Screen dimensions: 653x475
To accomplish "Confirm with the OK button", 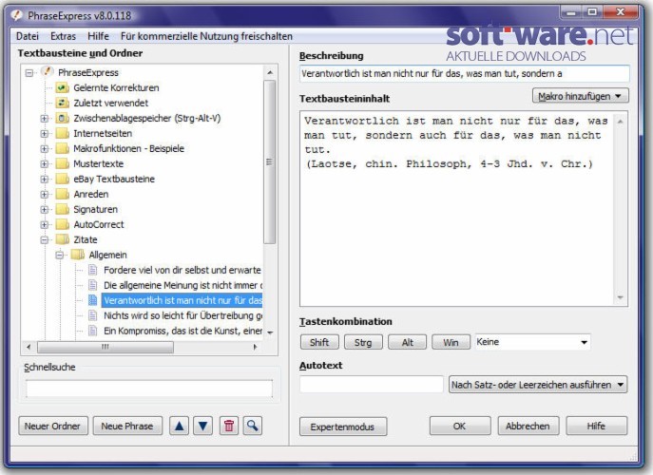I will pyautogui.click(x=460, y=426).
